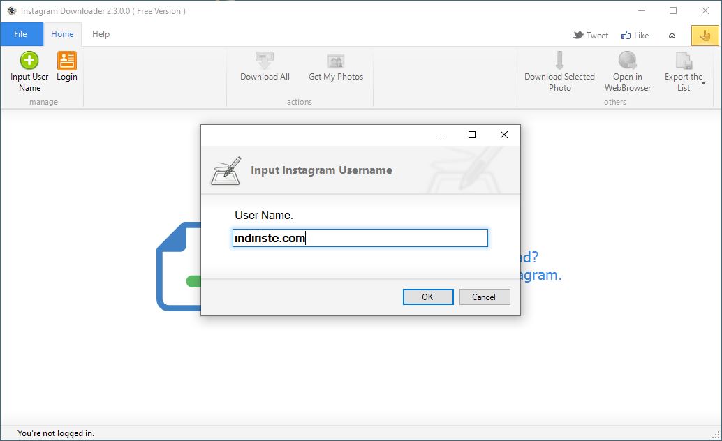Expand the Export the List dropdown arrow
Viewport: 722px width, 441px height.
tap(704, 83)
